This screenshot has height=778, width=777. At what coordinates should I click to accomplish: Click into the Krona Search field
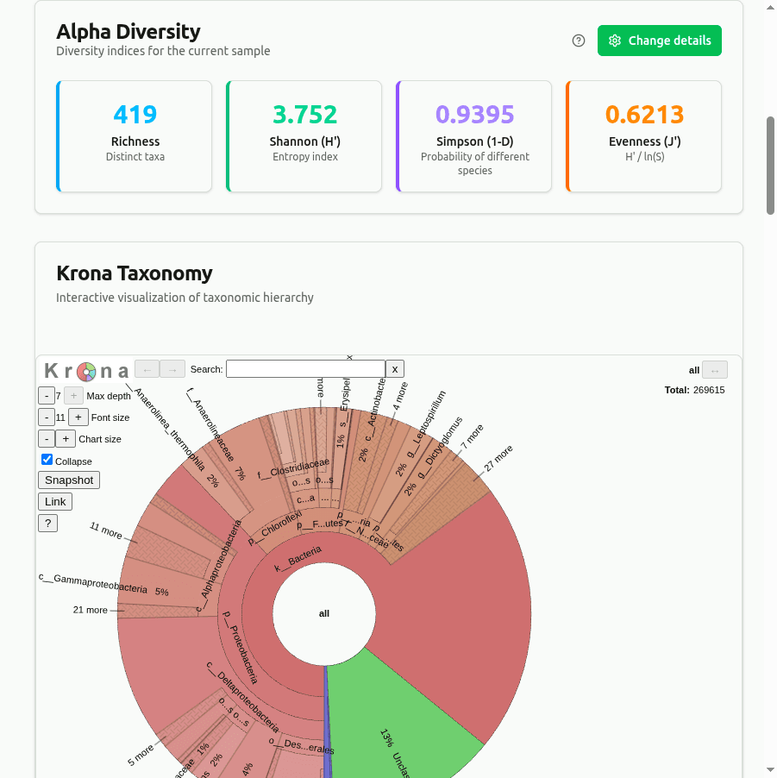click(305, 369)
